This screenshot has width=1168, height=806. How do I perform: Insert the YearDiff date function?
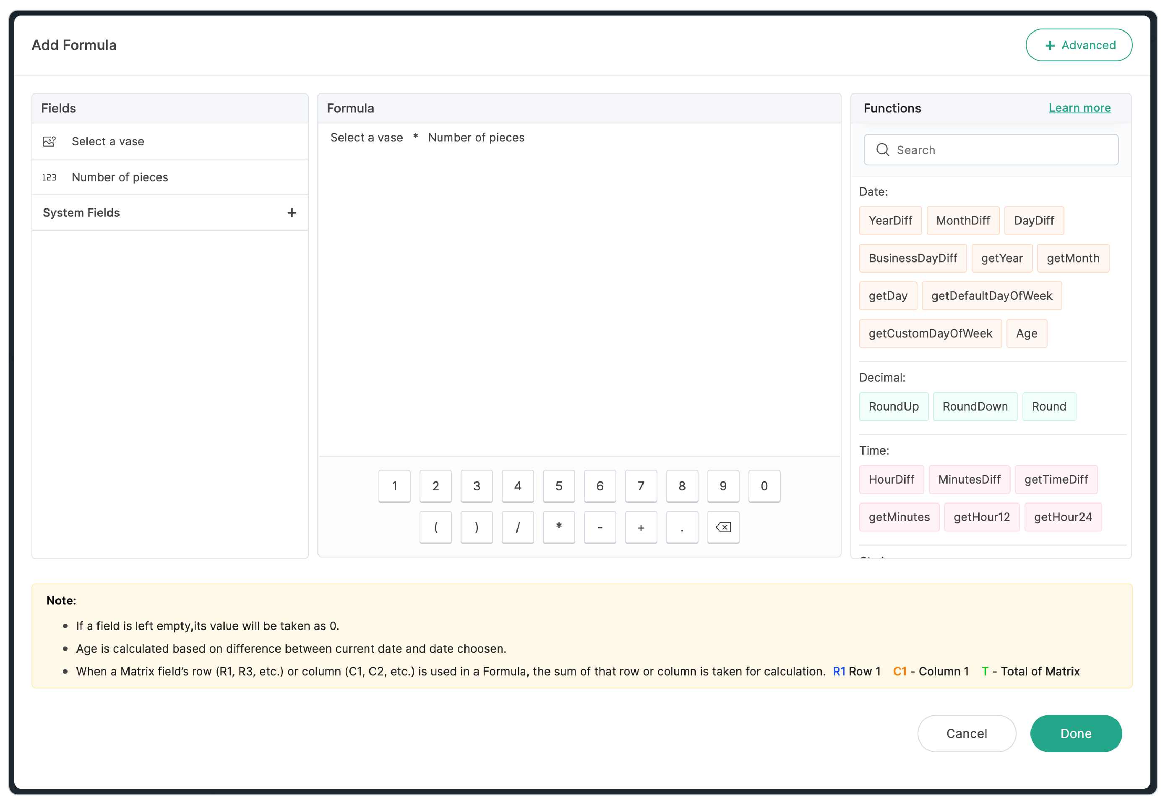[890, 221]
